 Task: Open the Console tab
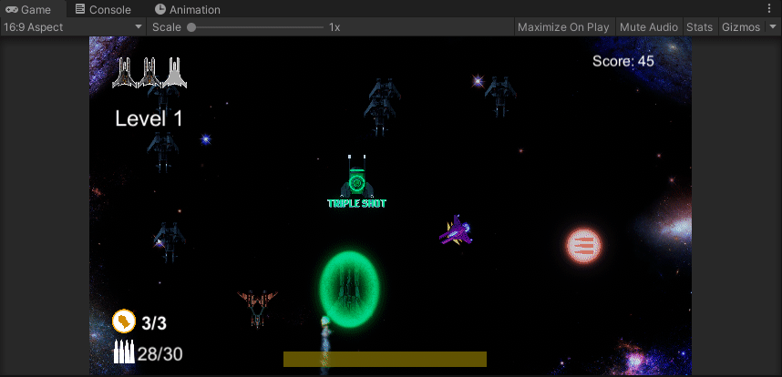pyautogui.click(x=103, y=9)
